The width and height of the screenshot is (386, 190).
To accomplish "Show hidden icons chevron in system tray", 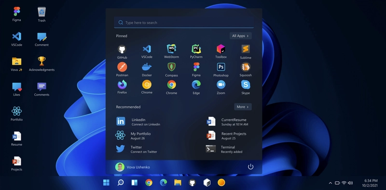I will click(331, 183).
